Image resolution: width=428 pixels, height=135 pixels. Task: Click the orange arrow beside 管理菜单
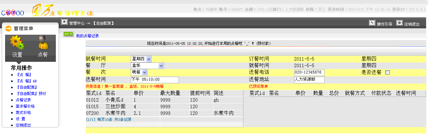coord(9,29)
